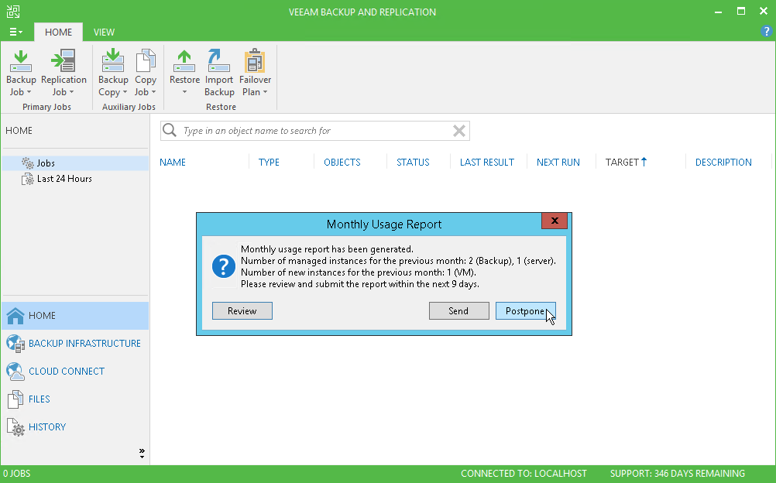Image resolution: width=776 pixels, height=483 pixels.
Task: Select Last 24 Hours in the tree
Action: 64,179
